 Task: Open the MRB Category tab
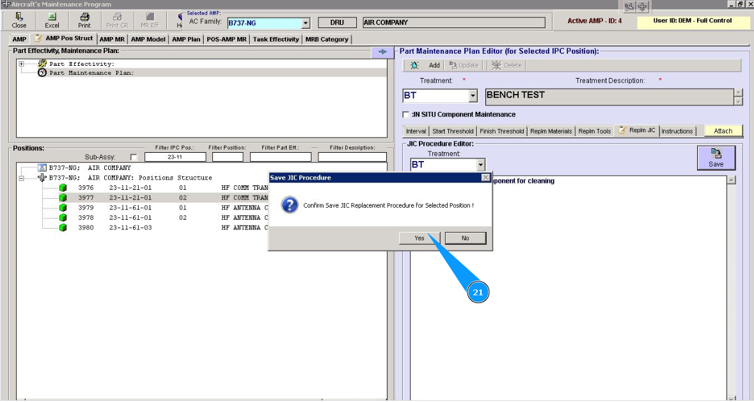(327, 40)
